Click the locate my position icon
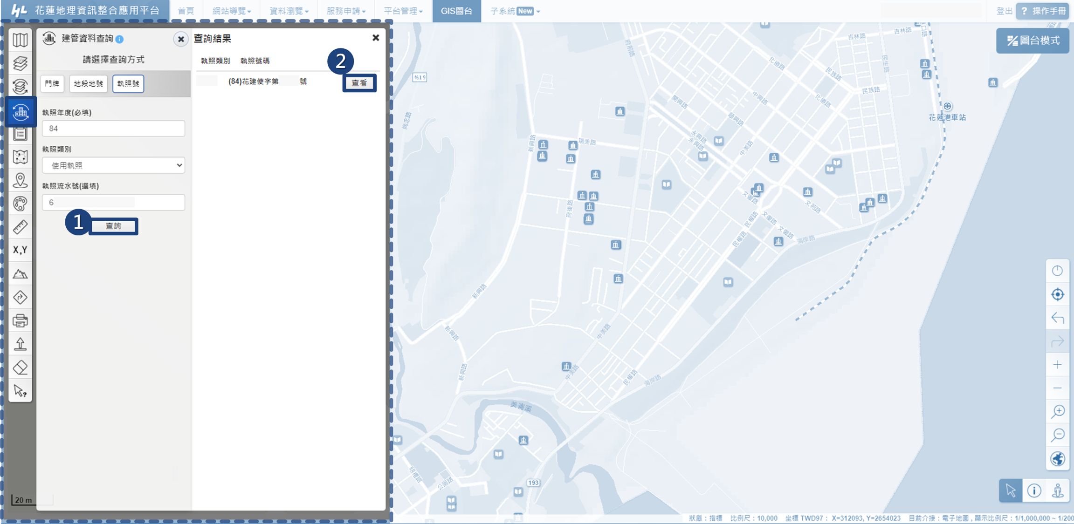 coord(1057,294)
